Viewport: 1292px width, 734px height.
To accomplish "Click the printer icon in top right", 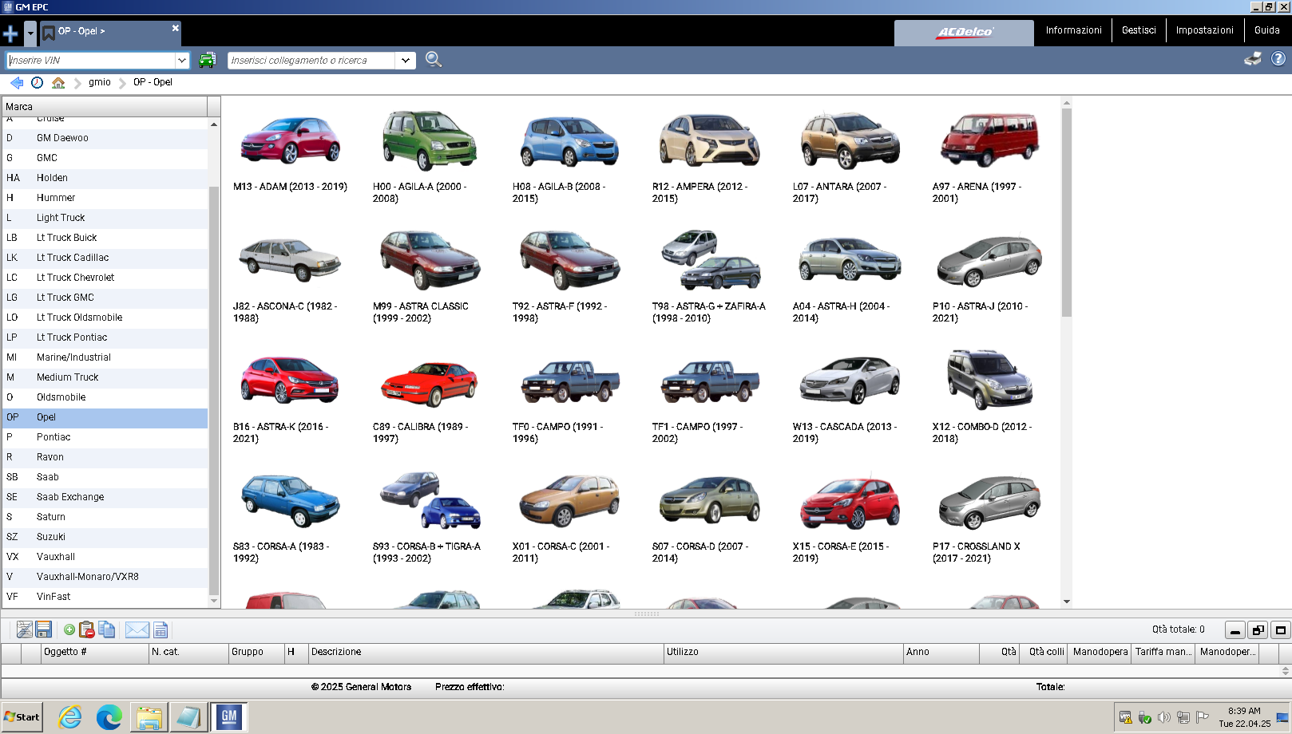I will pos(1253,59).
